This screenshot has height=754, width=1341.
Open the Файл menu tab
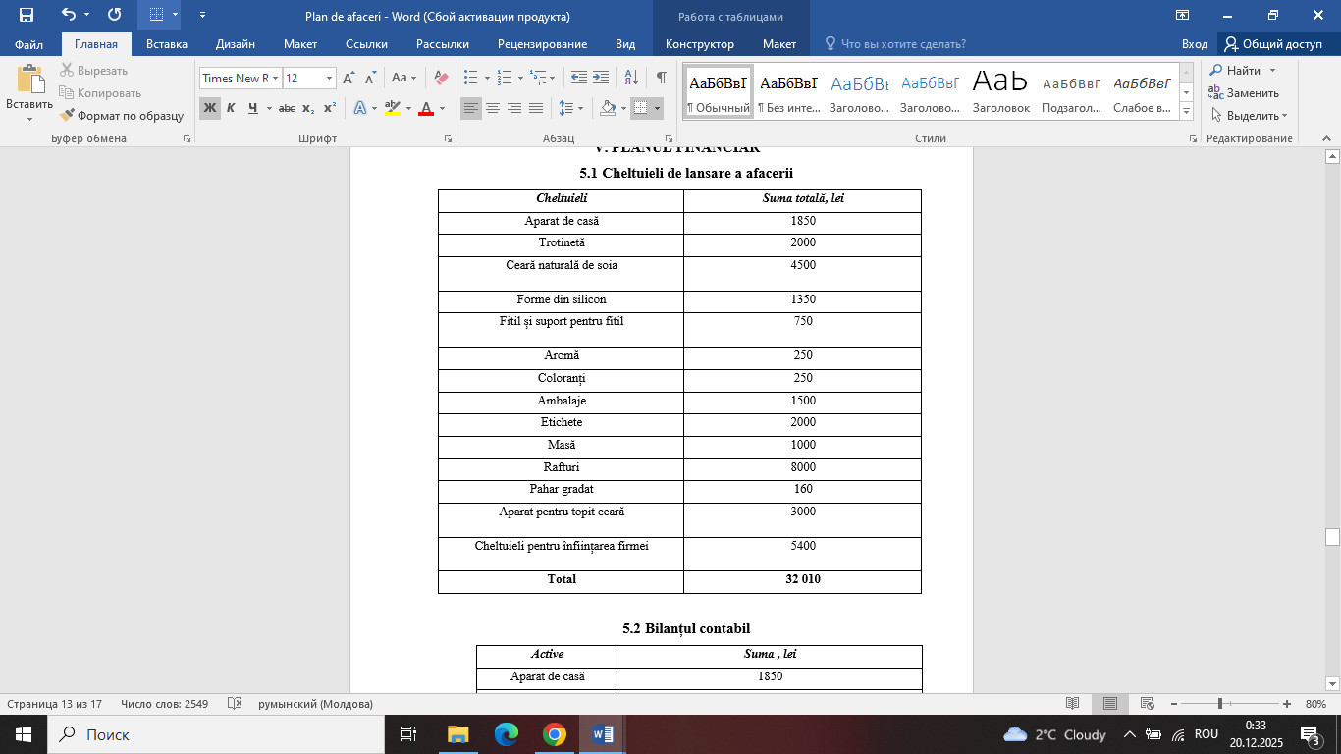click(28, 44)
